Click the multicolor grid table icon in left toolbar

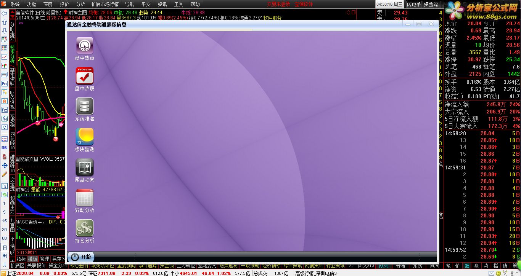[x=5, y=48]
